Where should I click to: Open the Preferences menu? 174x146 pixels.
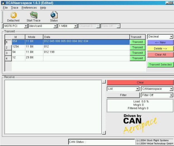(29, 8)
